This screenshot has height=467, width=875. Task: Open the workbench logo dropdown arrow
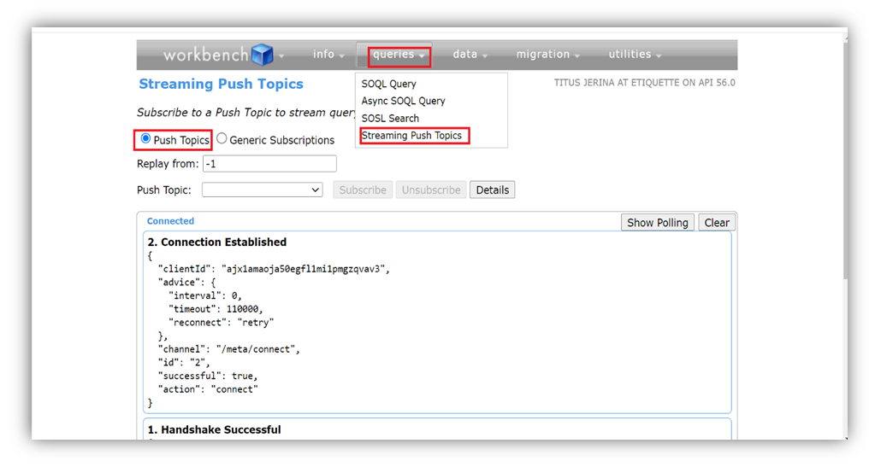click(281, 55)
